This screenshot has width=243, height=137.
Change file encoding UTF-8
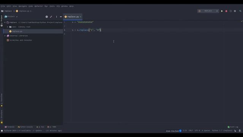click(197, 131)
